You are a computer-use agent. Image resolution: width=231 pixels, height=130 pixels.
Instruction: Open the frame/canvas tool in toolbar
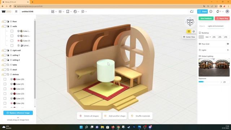(x=68, y=12)
